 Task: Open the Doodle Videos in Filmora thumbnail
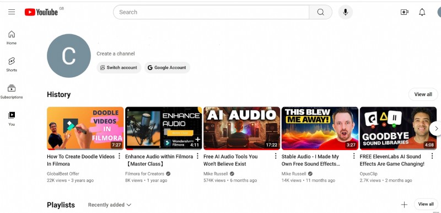(85, 129)
